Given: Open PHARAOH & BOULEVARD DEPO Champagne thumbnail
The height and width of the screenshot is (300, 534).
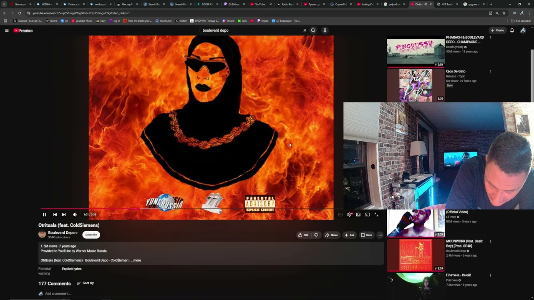Looking at the screenshot, I should click(416, 53).
